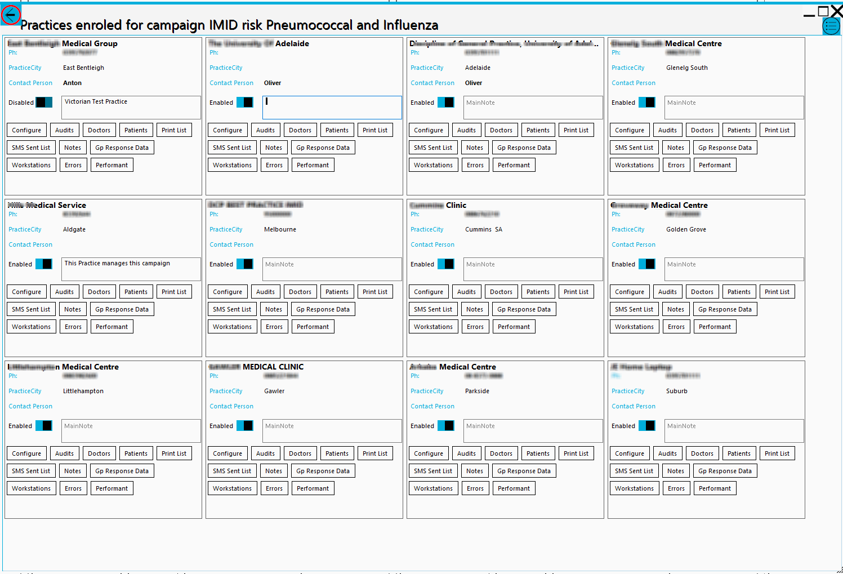Open SMS Sent List for the Melbourne practice
843x574 pixels.
click(232, 309)
